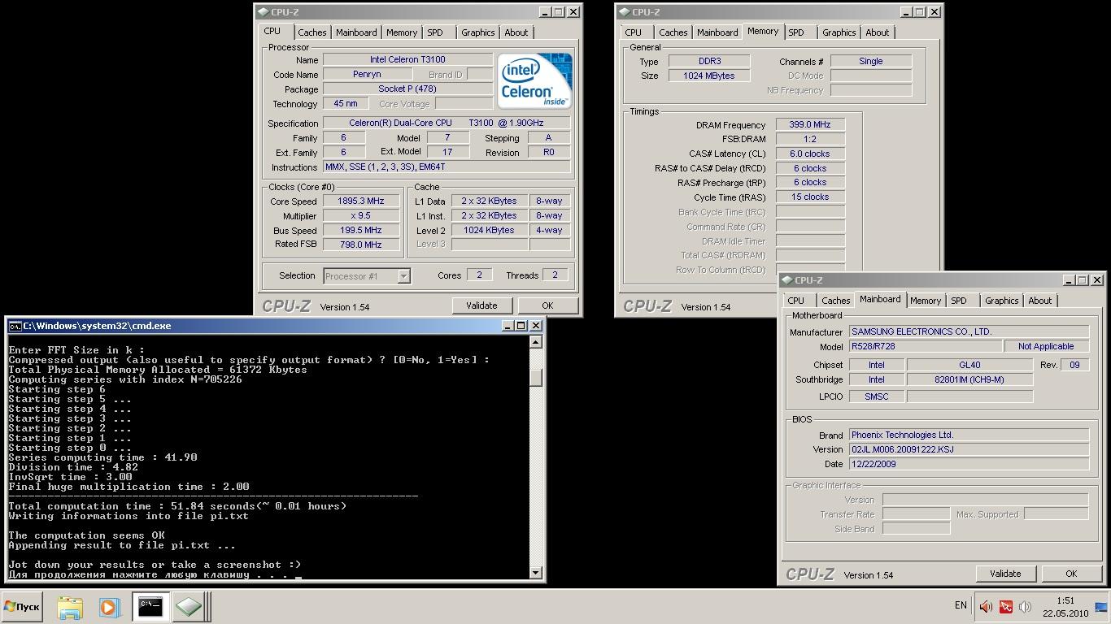Click cmd scrollbar down arrow

click(535, 573)
